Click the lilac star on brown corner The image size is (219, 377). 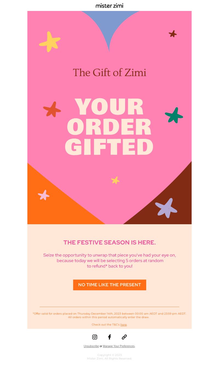(x=166, y=208)
